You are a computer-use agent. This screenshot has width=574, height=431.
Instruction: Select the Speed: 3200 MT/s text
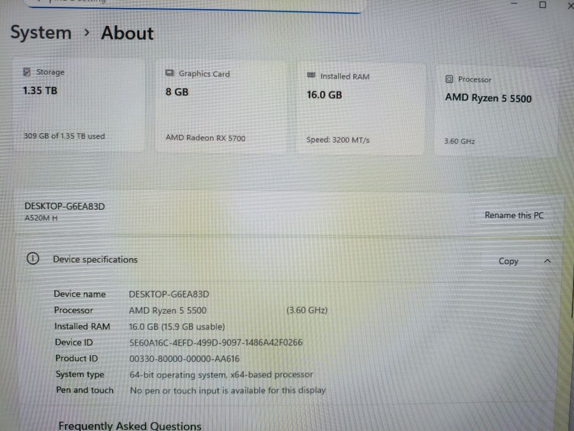(x=338, y=140)
